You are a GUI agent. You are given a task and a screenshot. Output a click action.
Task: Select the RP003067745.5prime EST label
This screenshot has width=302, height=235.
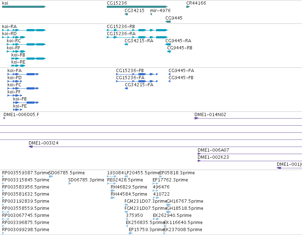pos(26,216)
